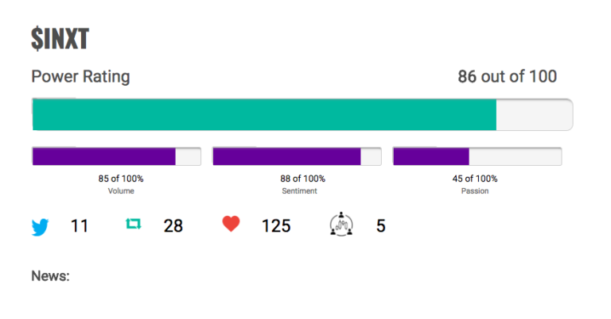The image size is (611, 319).
Task: Click the green Power Rating progress bar
Action: point(302,114)
